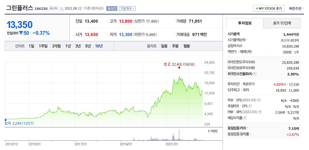The image size is (309, 150).
Task: Select the 1일 line chart range
Action: (31, 46)
